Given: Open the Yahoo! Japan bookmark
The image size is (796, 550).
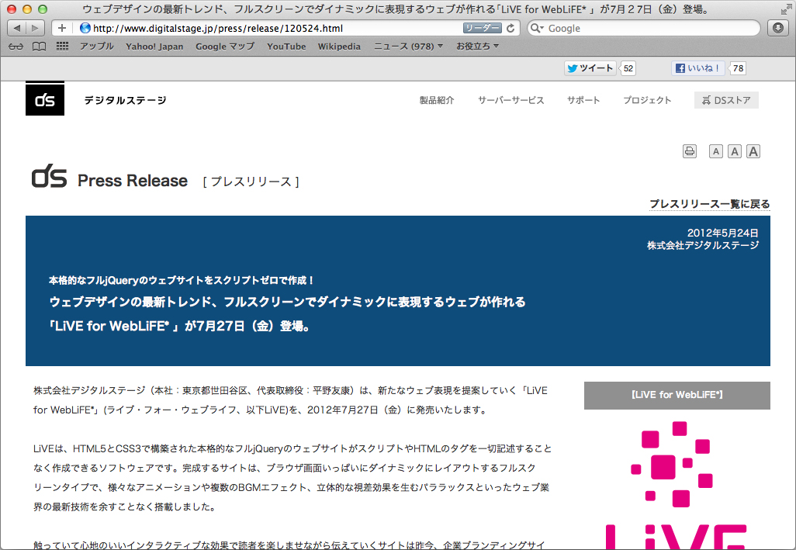Looking at the screenshot, I should 154,47.
